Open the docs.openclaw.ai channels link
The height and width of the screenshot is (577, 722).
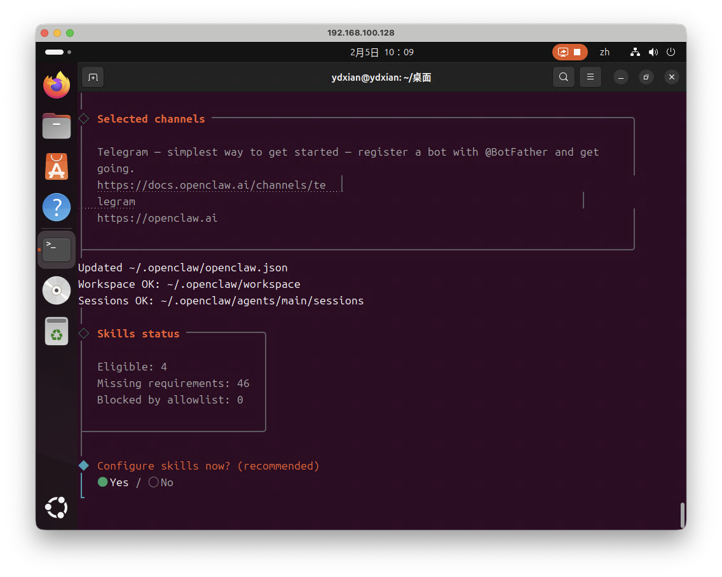pos(212,185)
